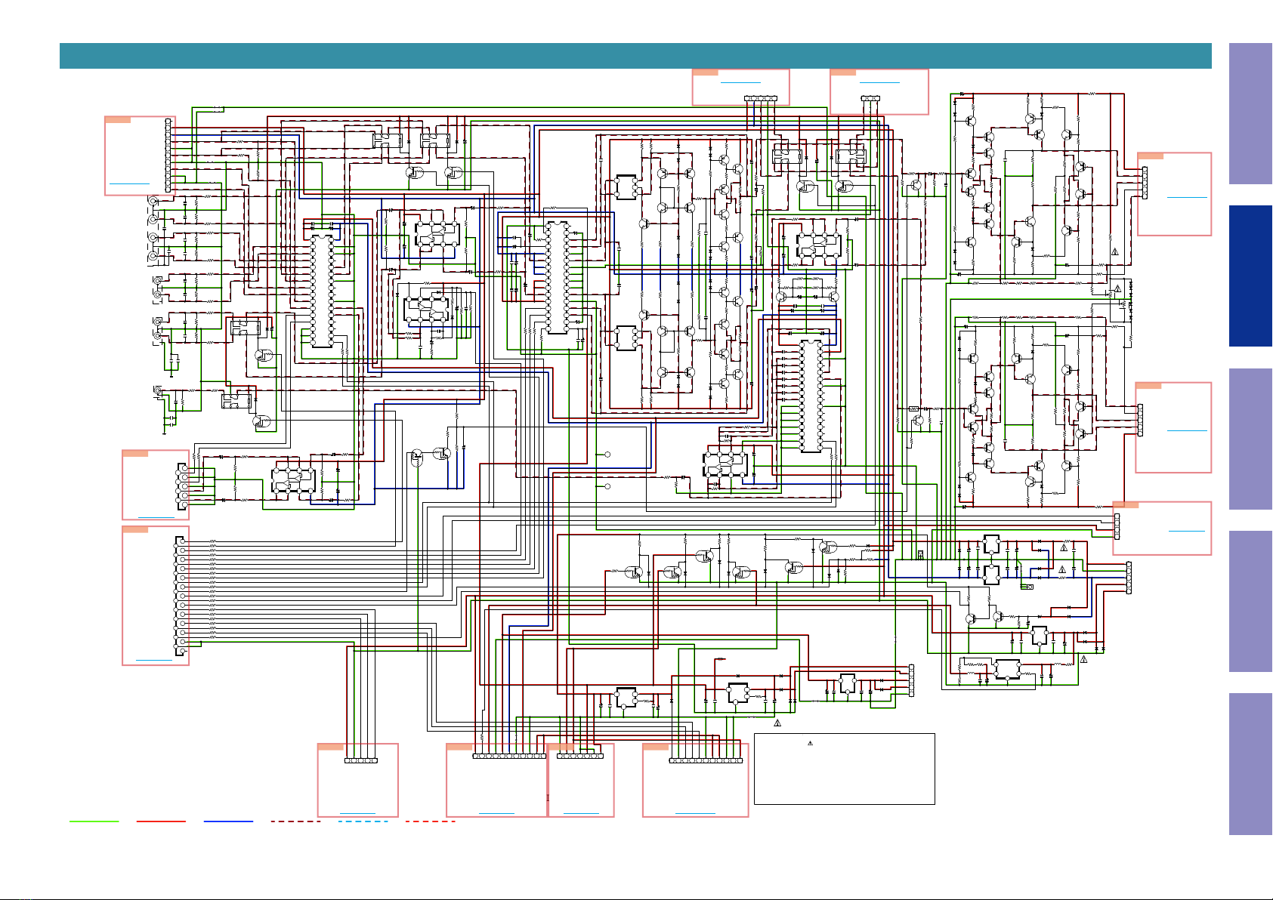
Task: Open the bottom purple side tab
Action: [1250, 763]
